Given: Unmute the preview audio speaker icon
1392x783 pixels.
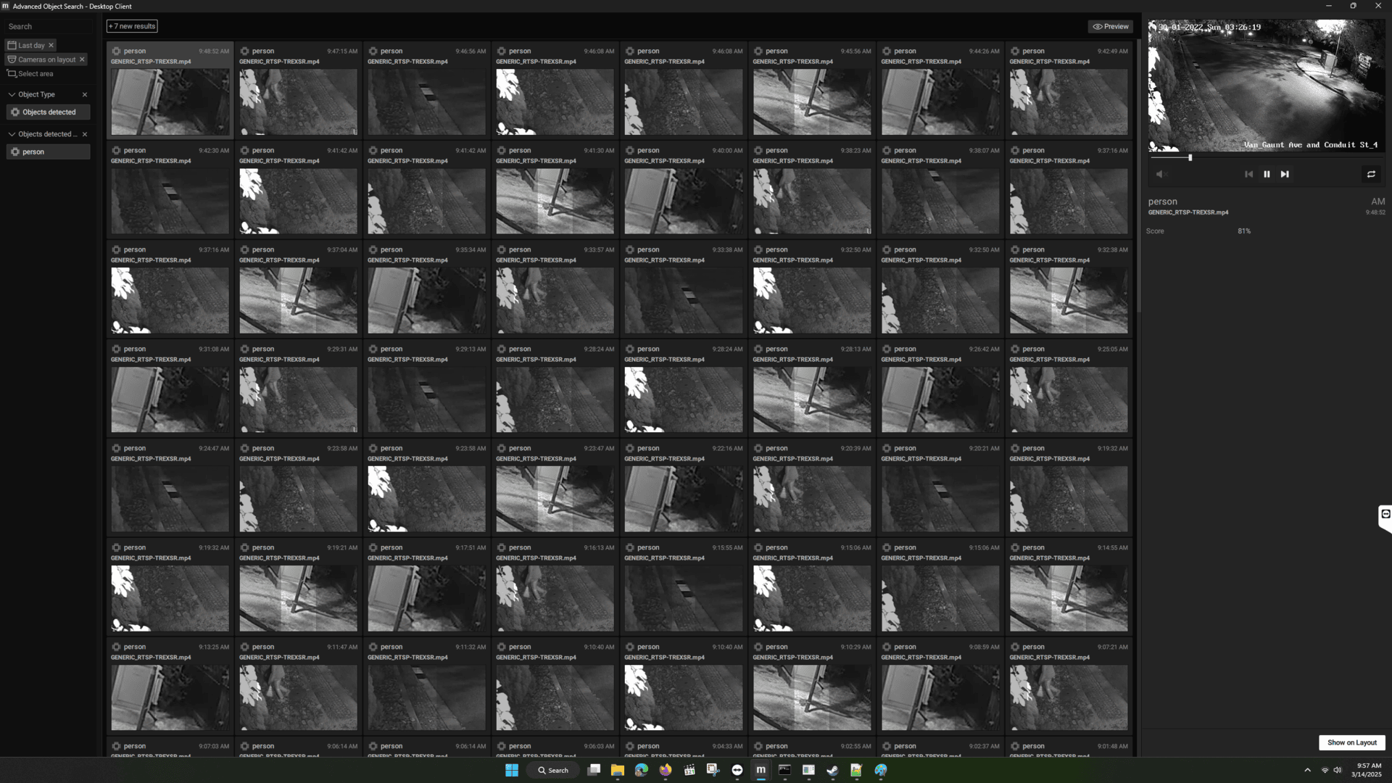Looking at the screenshot, I should pyautogui.click(x=1160, y=174).
